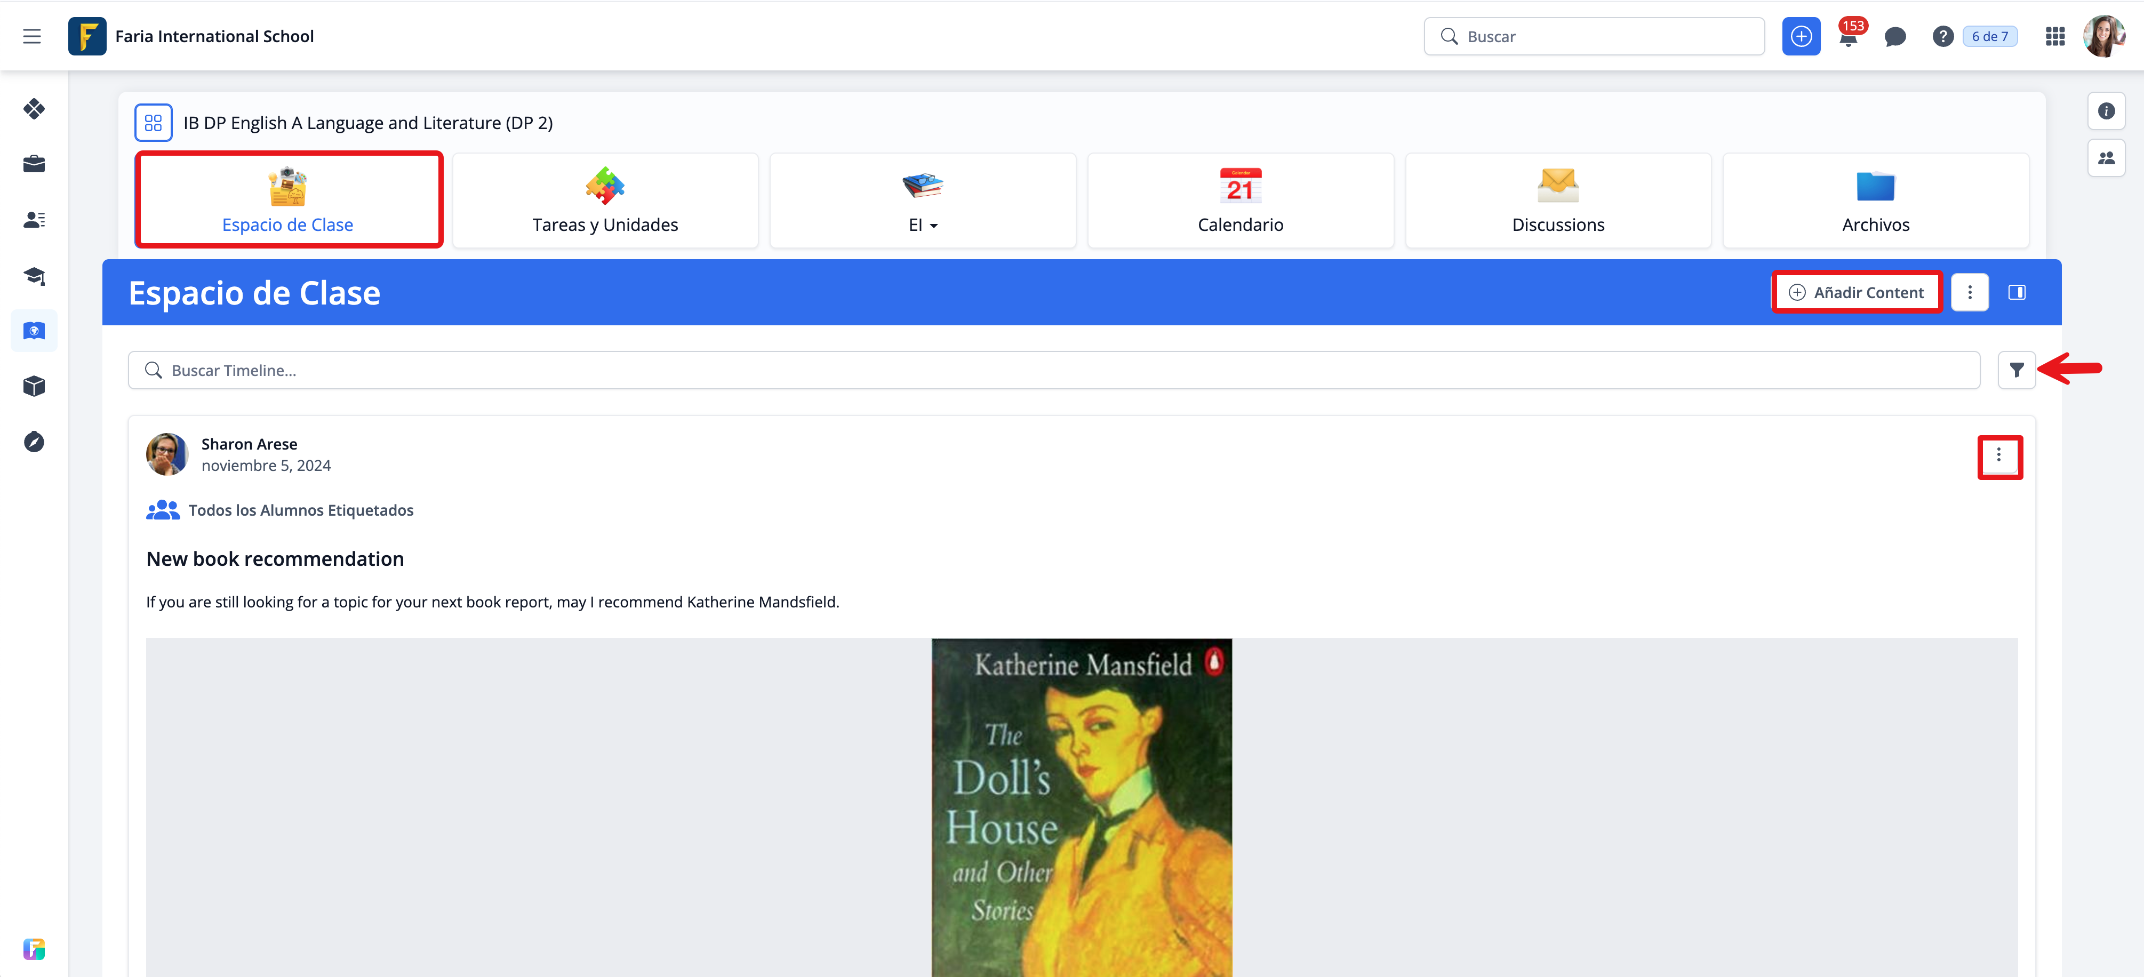2144x977 pixels.
Task: Toggle the side panel layout icon
Action: point(2016,292)
